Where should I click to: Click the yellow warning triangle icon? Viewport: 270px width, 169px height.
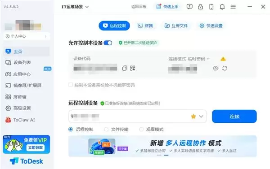click(223, 59)
